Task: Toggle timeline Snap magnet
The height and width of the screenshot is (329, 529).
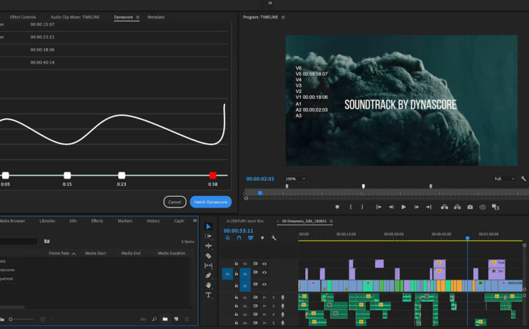Action: (x=239, y=238)
